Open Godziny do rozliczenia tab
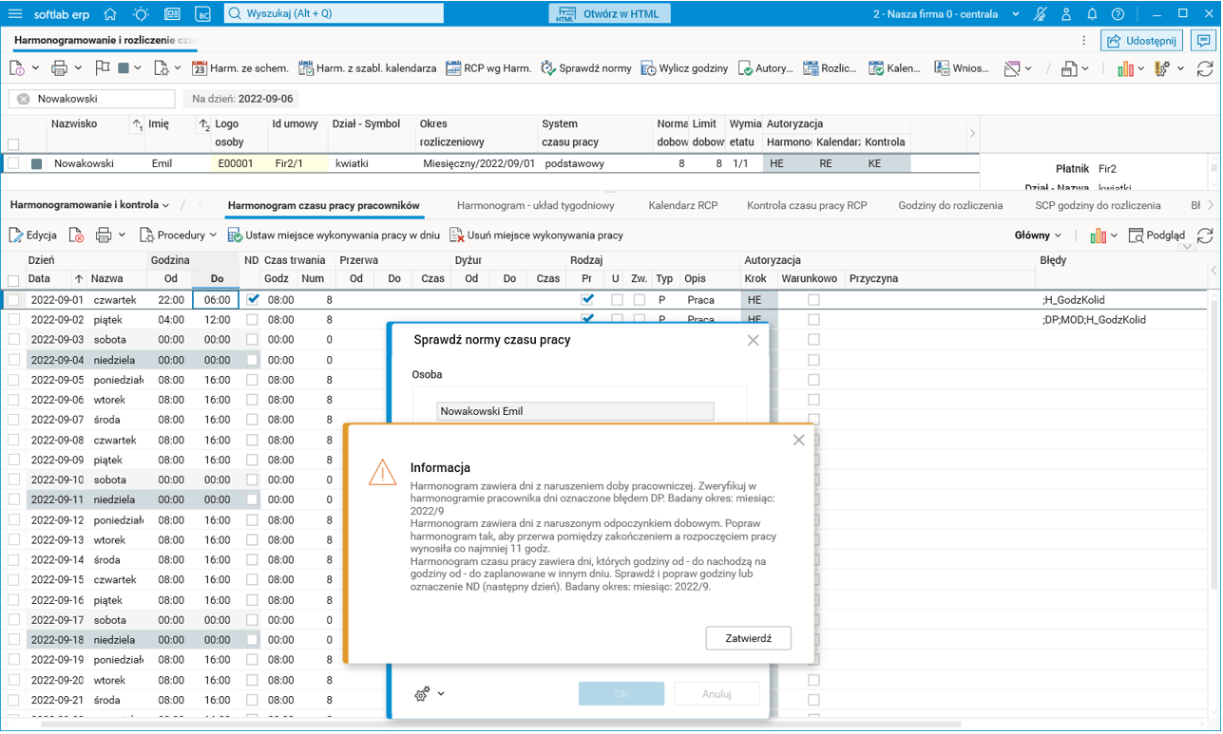 coord(950,205)
